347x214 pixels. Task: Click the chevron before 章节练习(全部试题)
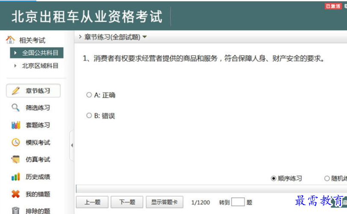tap(80, 37)
